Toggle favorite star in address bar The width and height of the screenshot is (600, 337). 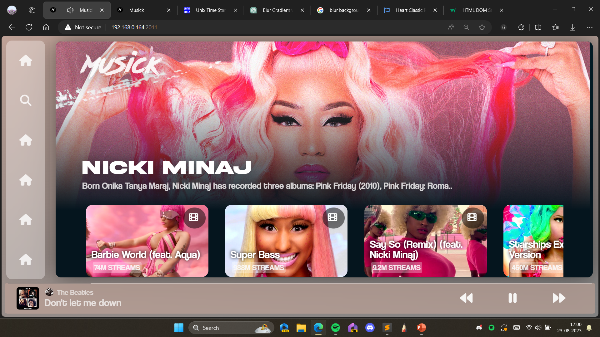482,27
